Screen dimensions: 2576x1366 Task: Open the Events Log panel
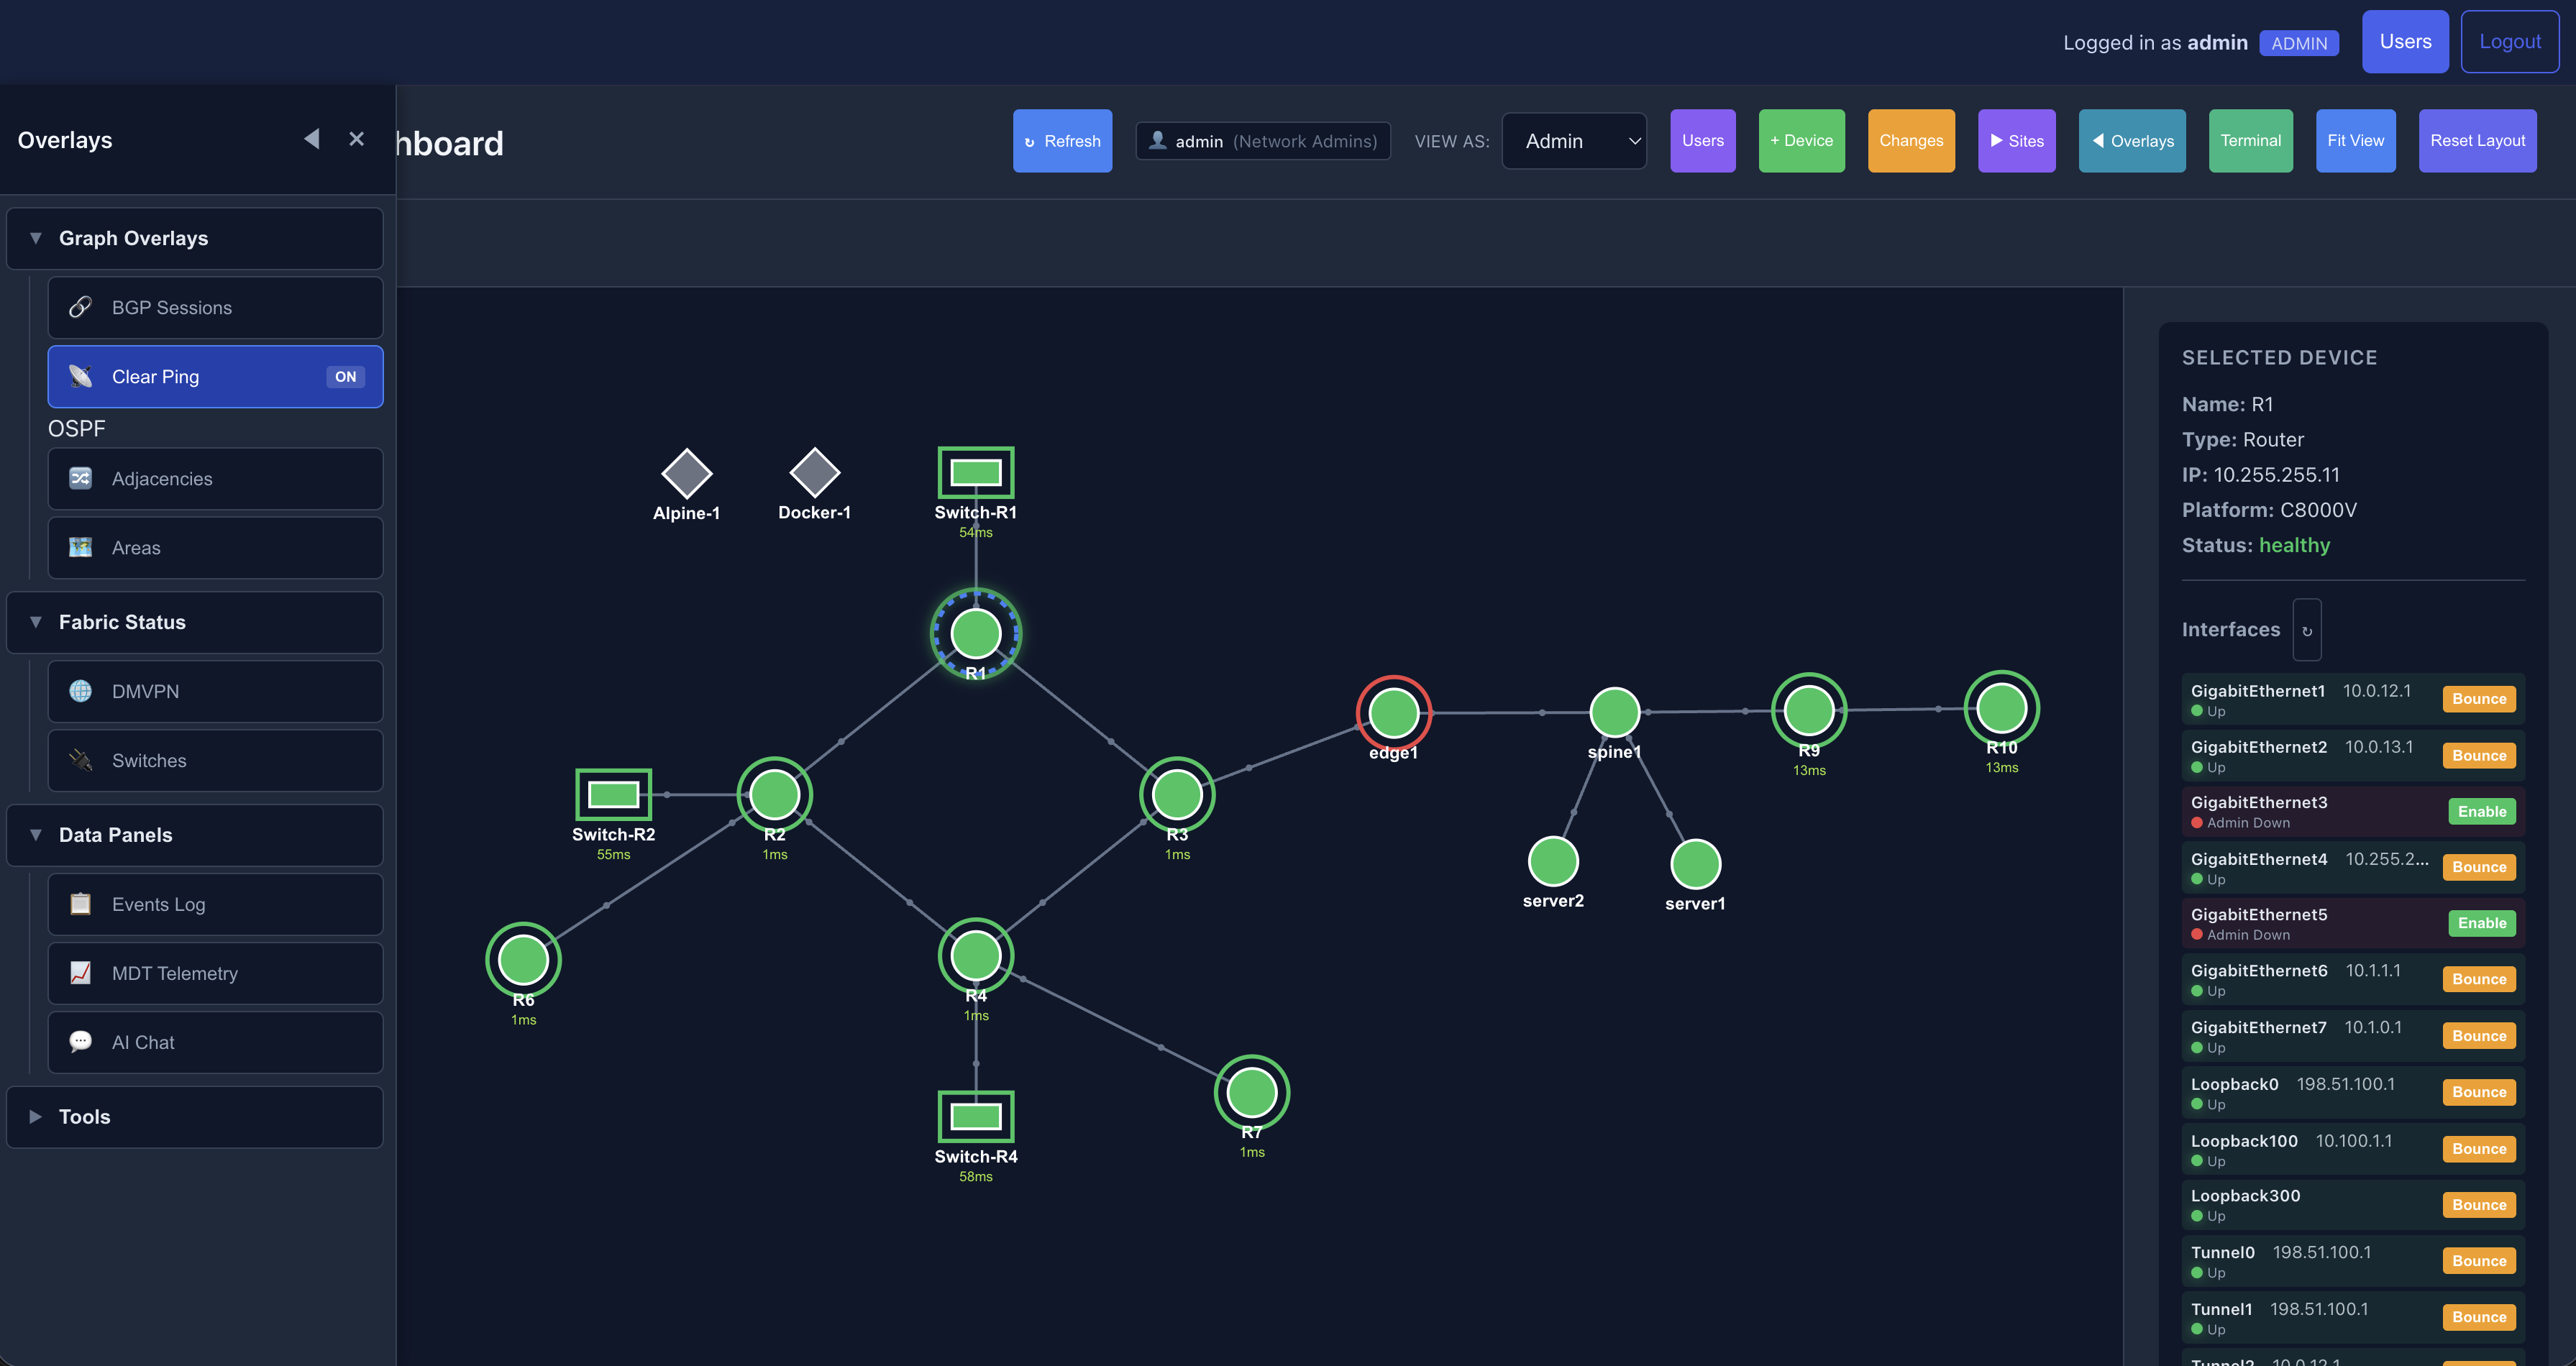pyautogui.click(x=215, y=905)
